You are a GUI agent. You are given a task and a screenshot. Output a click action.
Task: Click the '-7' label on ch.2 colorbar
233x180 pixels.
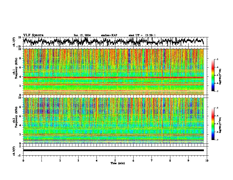217,140
